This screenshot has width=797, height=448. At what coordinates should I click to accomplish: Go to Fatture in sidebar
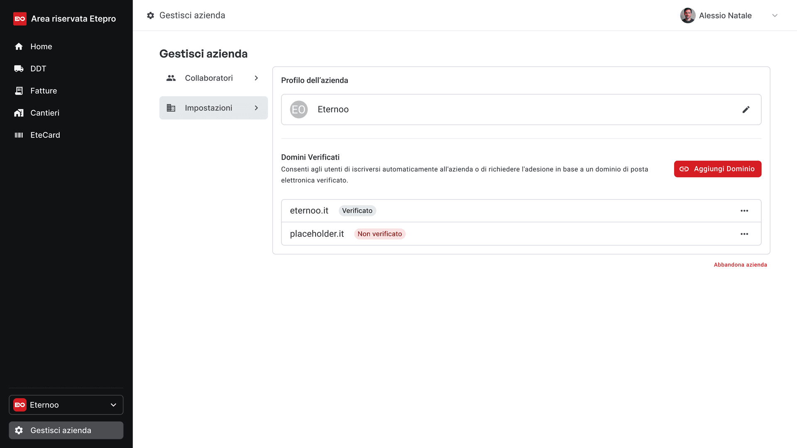44,91
